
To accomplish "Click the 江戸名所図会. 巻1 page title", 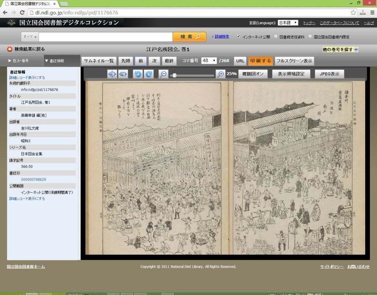I will (168, 49).
